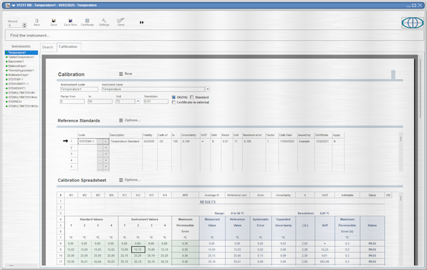Click the Range to field showing 50
Viewport: 427px width, 270px height.
[x=100, y=101]
